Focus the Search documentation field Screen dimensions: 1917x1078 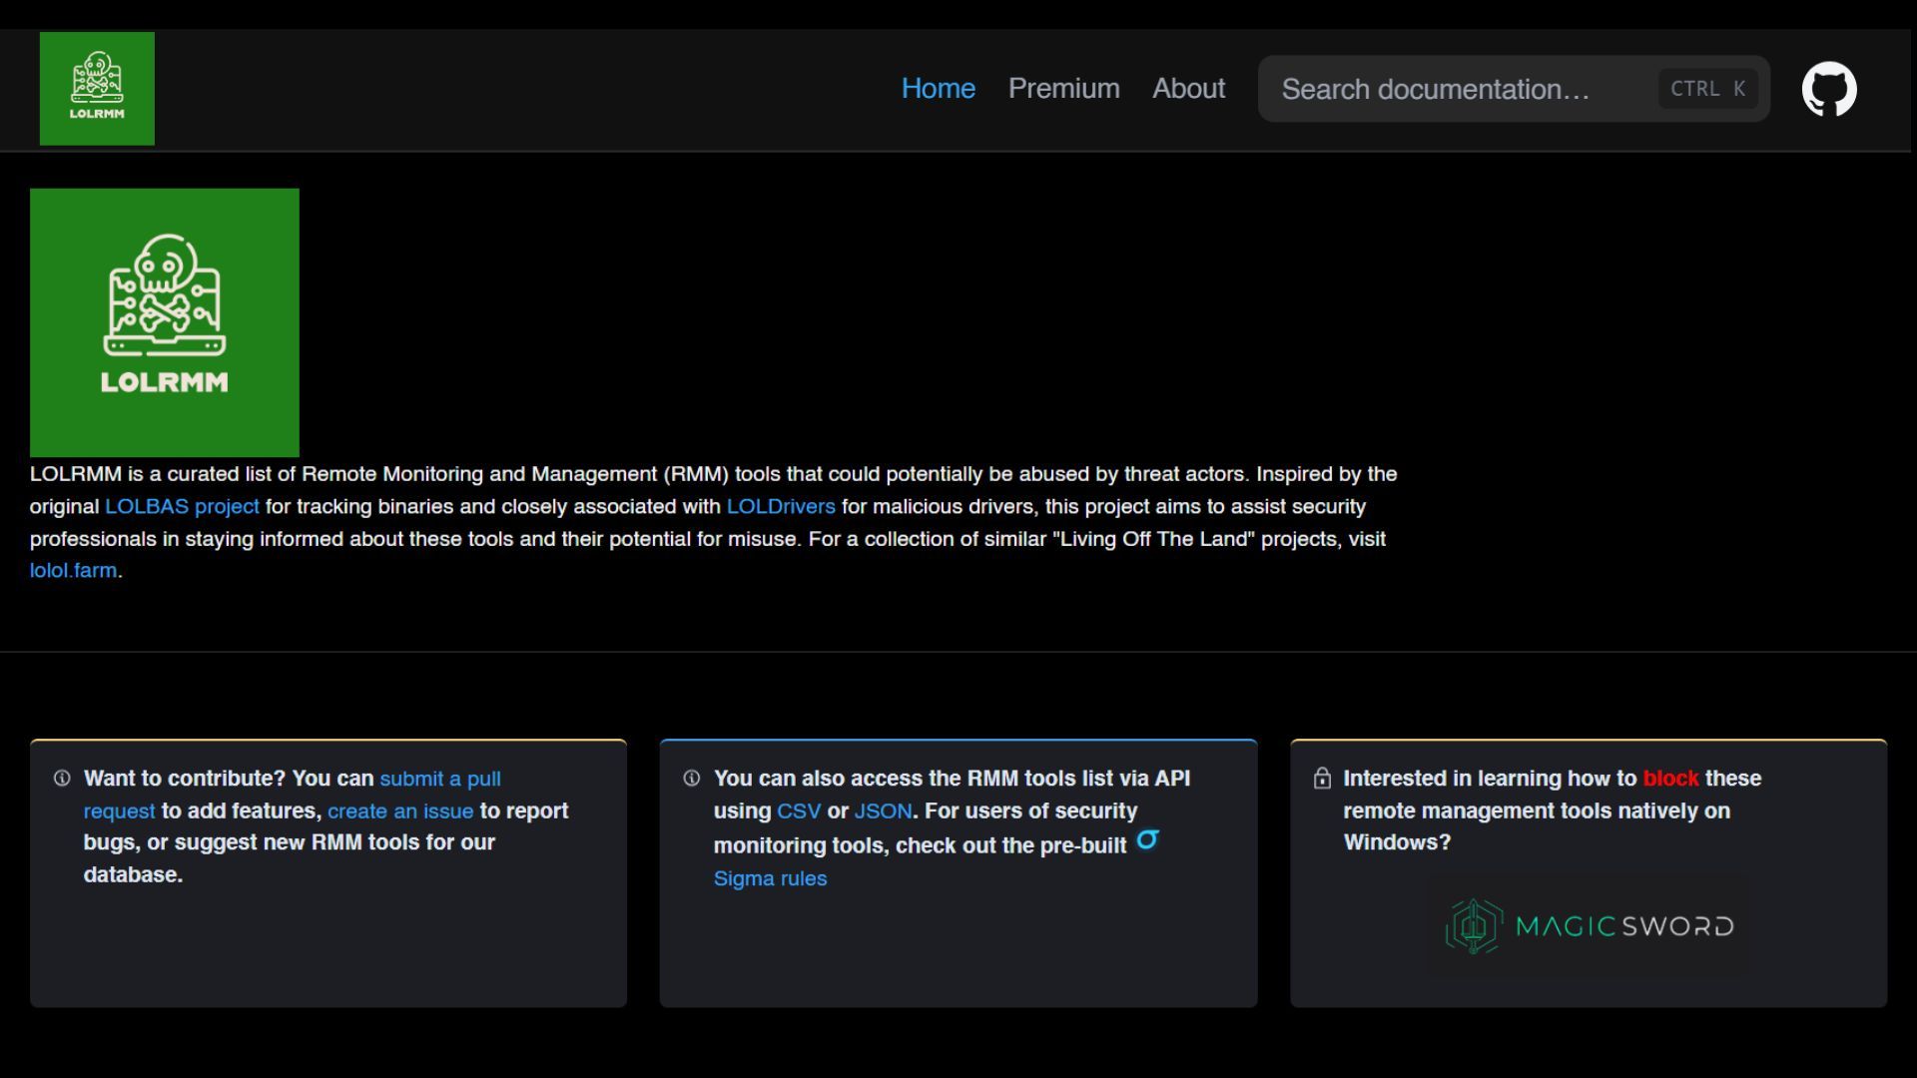click(1514, 89)
